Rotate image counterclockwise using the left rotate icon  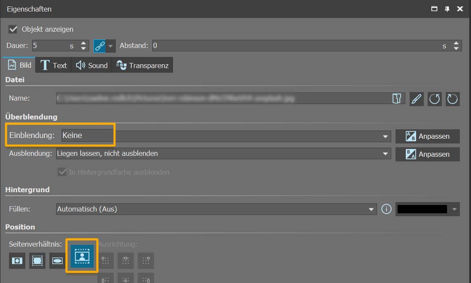(435, 99)
